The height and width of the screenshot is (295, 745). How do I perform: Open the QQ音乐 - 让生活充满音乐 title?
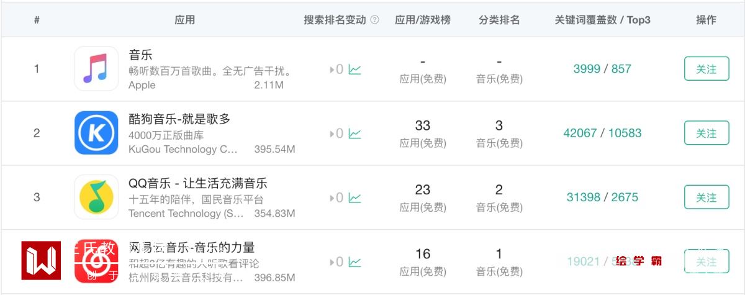point(197,183)
